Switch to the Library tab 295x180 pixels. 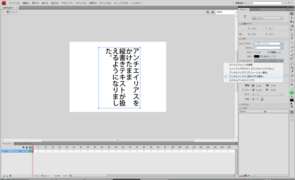point(254,10)
